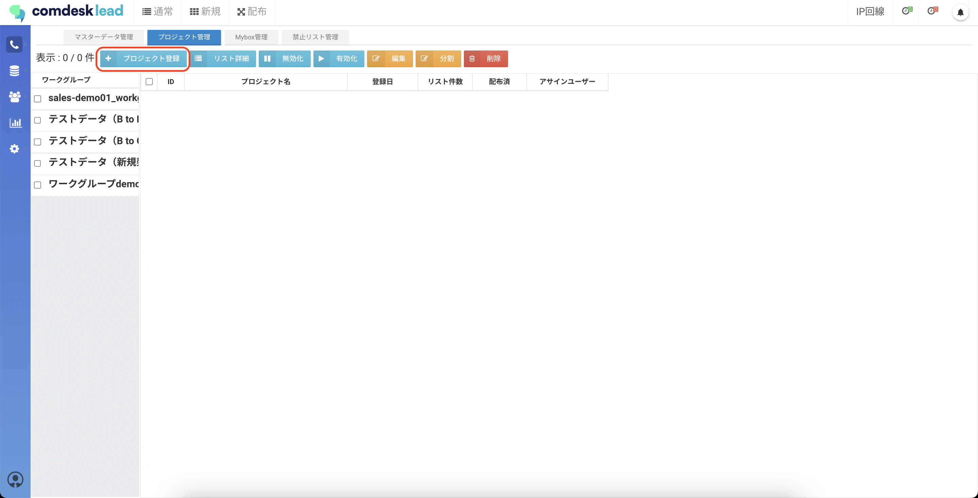Select ワークグループdemo row text

(x=93, y=184)
